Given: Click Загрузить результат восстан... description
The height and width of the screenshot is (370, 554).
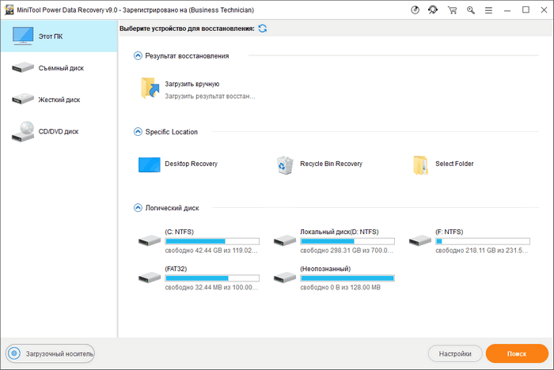Looking at the screenshot, I should 210,96.
